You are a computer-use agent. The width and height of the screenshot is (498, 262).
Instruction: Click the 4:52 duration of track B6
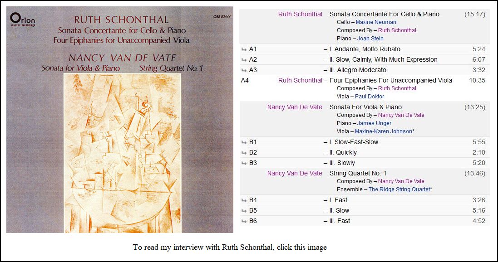(479, 221)
